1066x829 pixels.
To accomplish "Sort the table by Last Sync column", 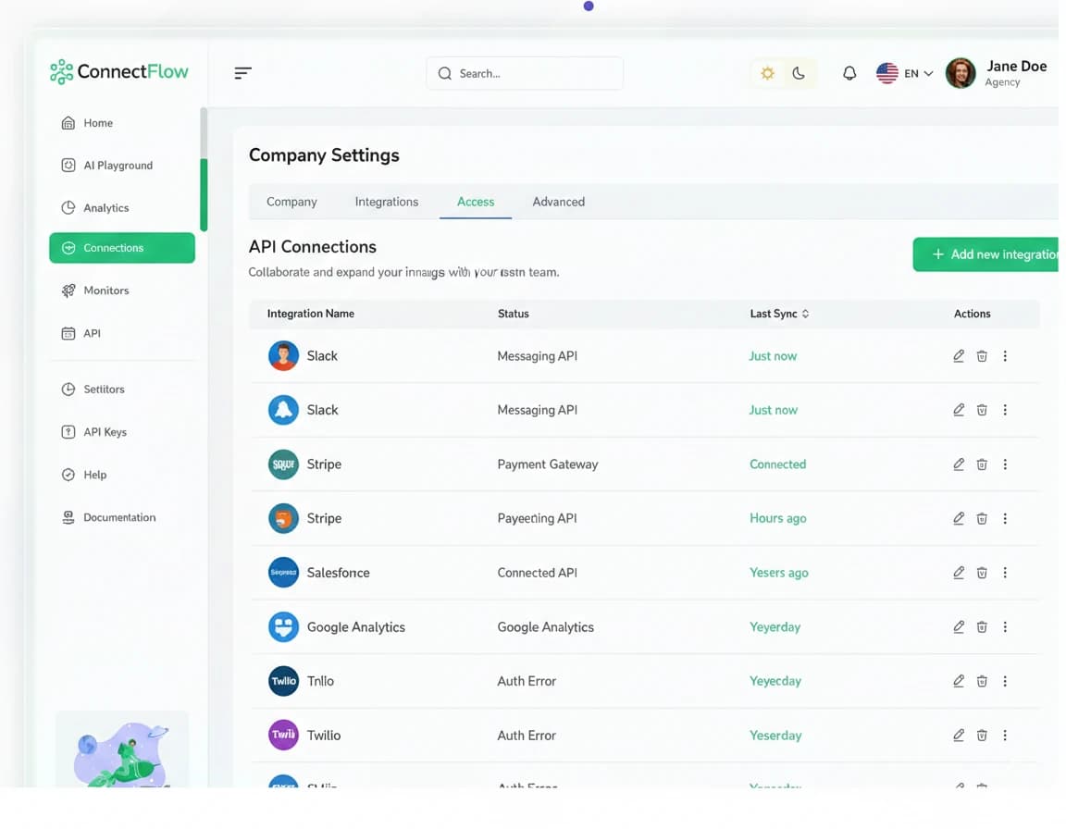I will tap(779, 314).
